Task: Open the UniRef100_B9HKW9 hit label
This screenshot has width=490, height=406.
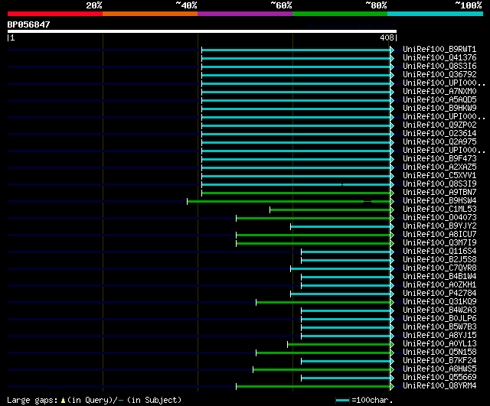Action: coord(439,109)
